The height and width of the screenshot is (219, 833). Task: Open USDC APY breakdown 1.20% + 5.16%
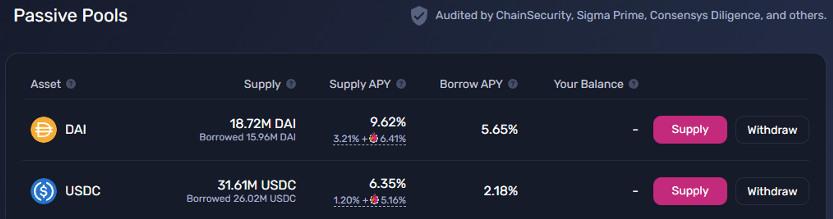[369, 200]
